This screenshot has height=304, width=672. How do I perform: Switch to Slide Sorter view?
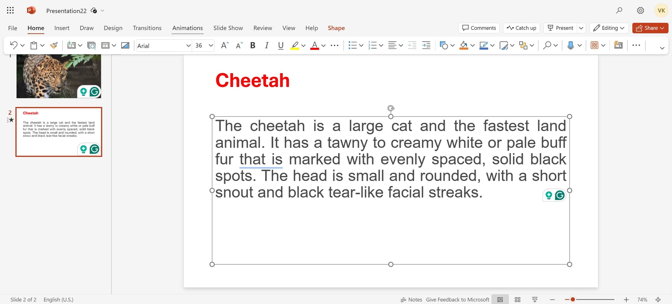pyautogui.click(x=517, y=299)
